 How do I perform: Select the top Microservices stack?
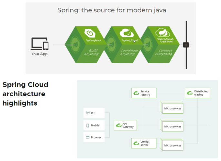(172, 108)
